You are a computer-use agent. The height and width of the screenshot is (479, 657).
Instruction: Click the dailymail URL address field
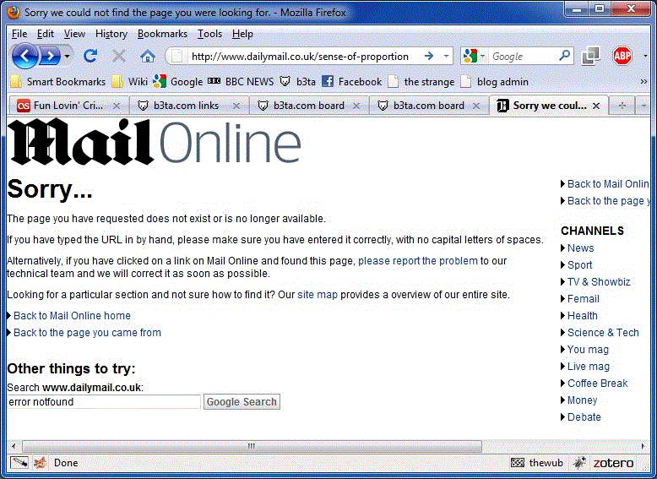click(300, 56)
